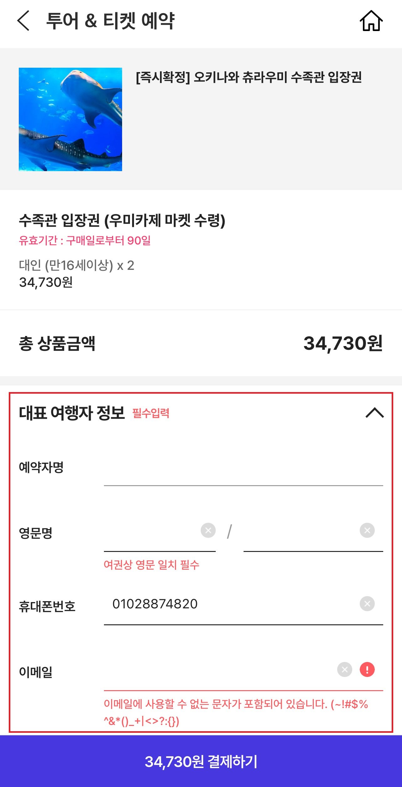Tap the 오키나와 츄라우미 수족관 입장권 title

(249, 77)
